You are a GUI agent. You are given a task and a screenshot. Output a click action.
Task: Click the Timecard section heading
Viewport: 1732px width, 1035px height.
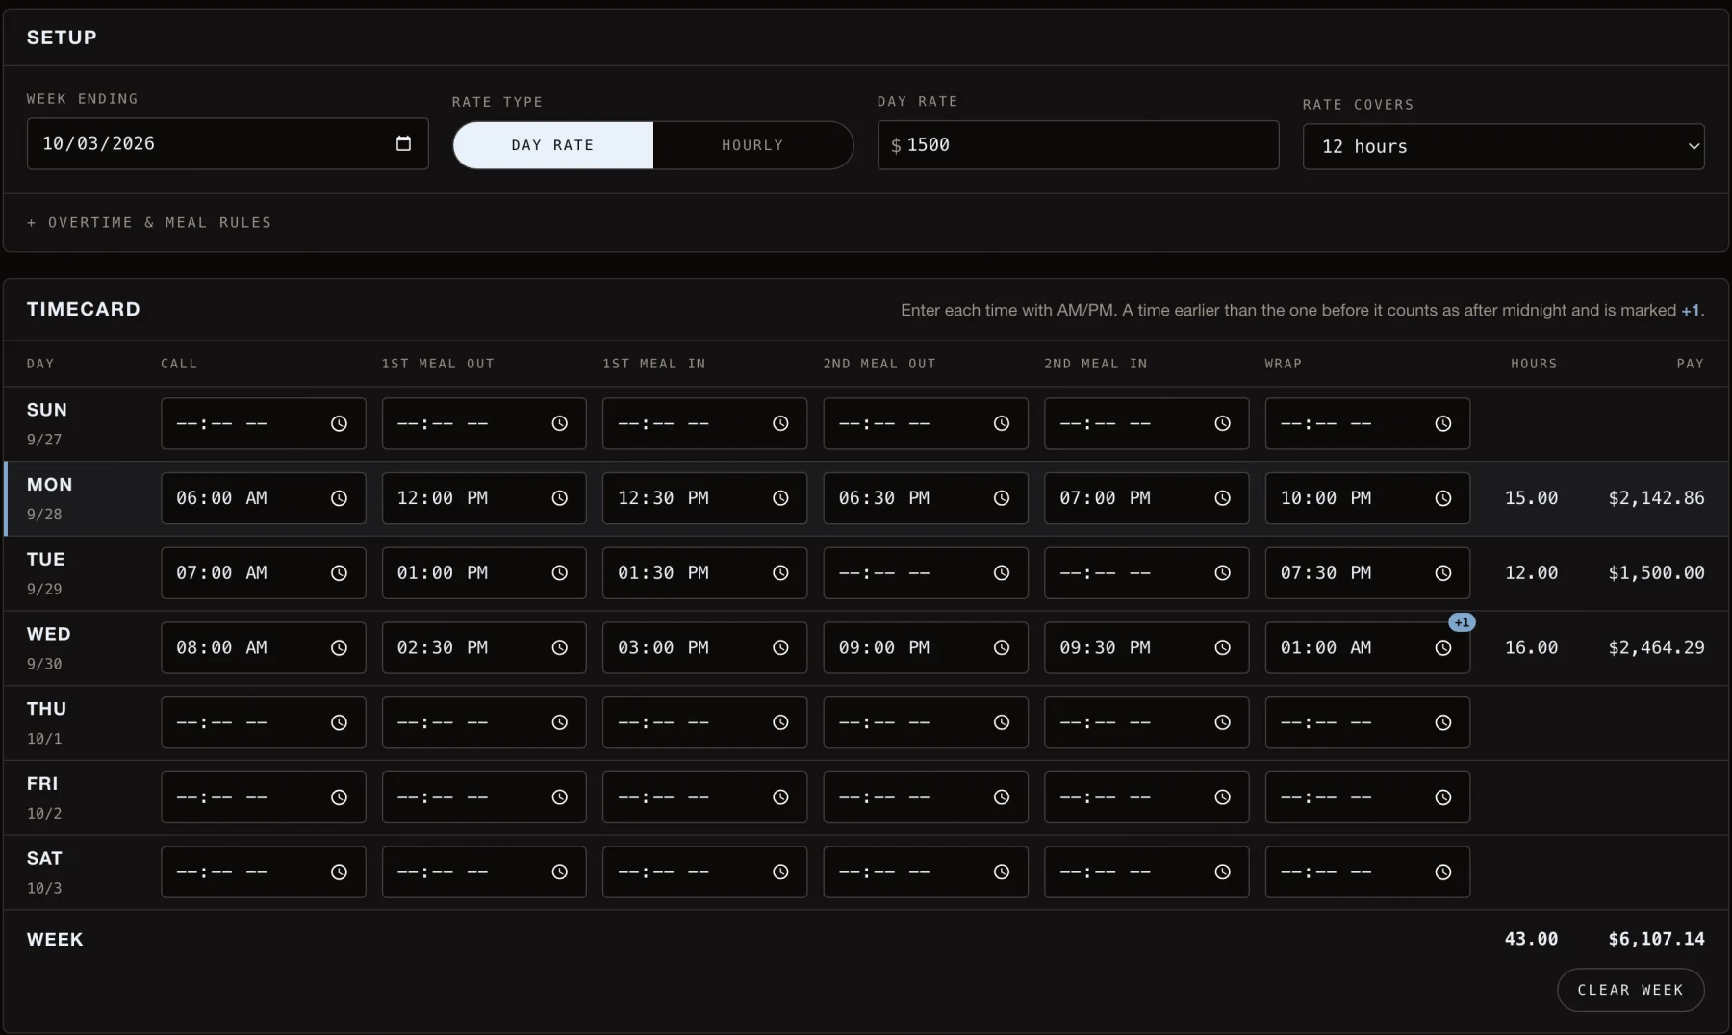click(84, 309)
